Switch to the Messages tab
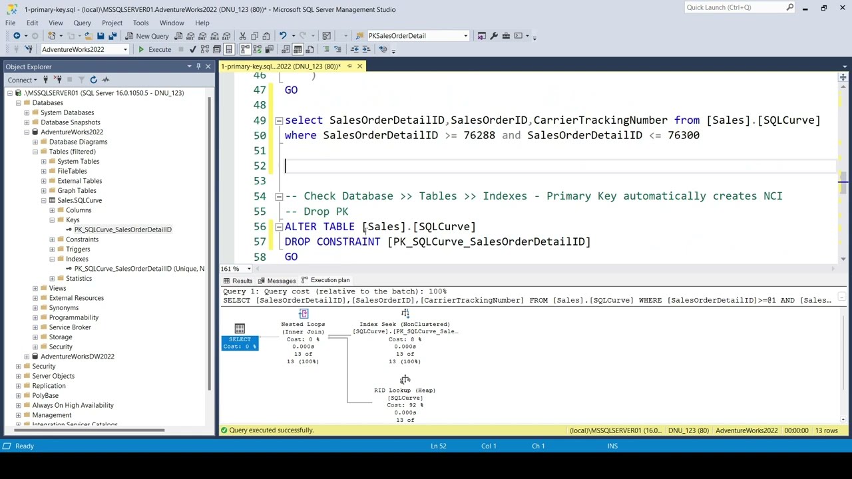The image size is (852, 479). (x=276, y=281)
